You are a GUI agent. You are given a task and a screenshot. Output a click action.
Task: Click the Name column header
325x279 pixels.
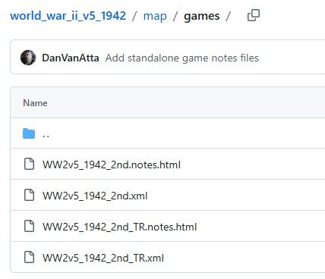35,103
